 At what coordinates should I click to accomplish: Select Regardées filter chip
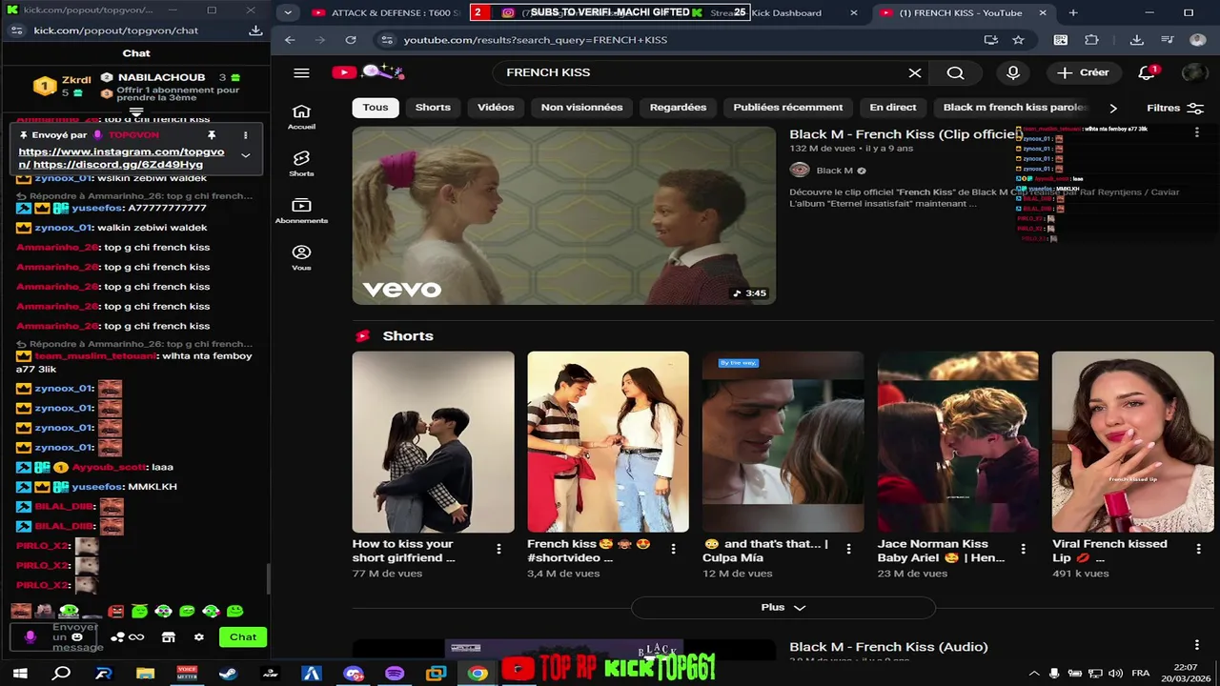[x=678, y=108]
